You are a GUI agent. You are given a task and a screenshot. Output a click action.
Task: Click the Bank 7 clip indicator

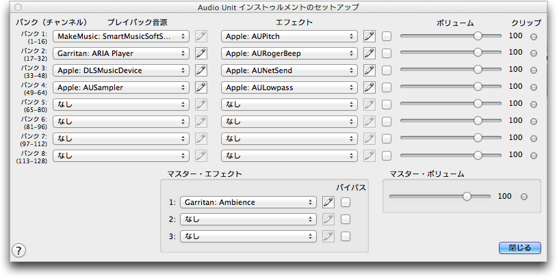point(534,139)
